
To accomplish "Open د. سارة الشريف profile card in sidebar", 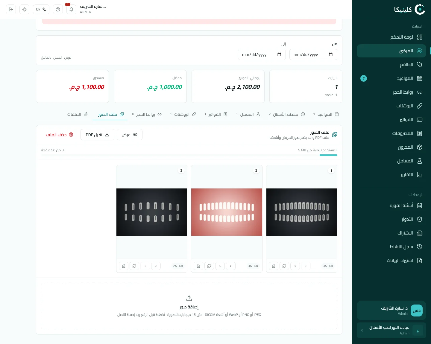I will (x=391, y=310).
